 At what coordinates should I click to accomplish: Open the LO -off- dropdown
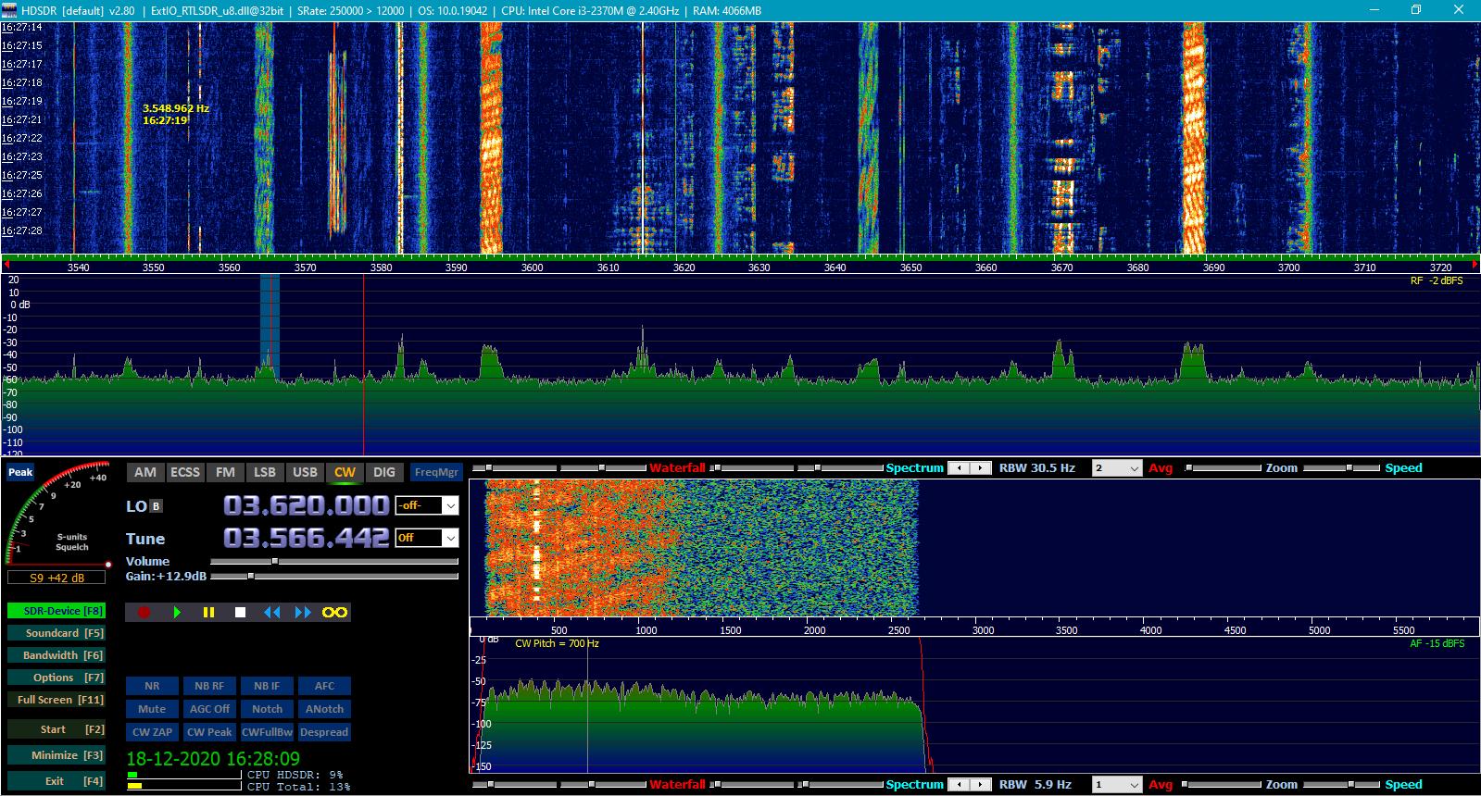(x=427, y=506)
